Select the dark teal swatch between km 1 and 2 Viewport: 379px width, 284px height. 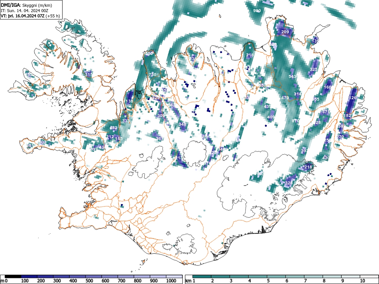pyautogui.click(x=202, y=276)
